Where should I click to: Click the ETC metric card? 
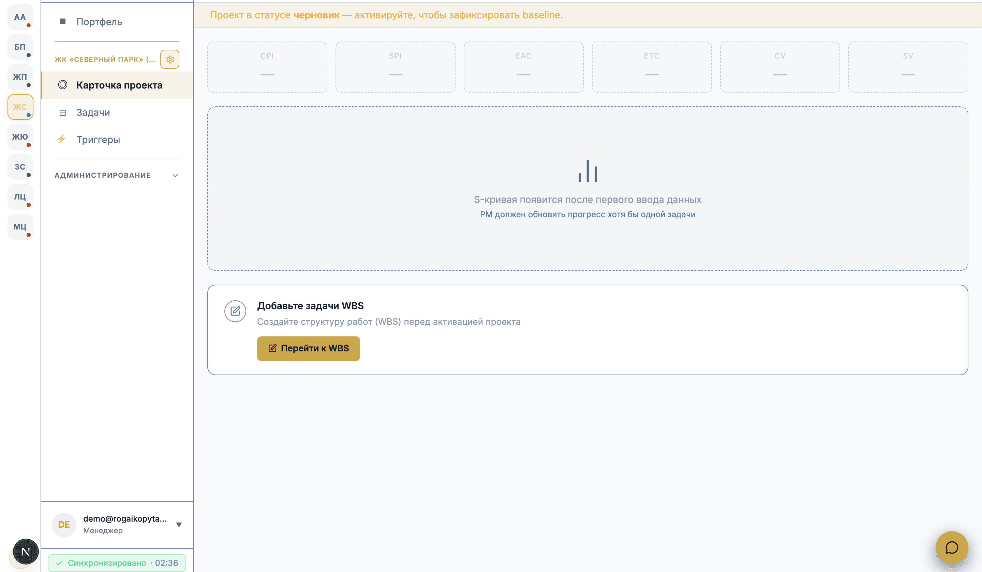coord(652,67)
